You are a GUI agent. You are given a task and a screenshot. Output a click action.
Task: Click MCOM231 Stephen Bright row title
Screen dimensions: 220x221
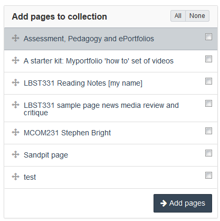click(x=67, y=133)
